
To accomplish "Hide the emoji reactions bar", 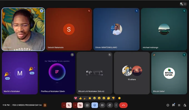I will coord(95,105).
